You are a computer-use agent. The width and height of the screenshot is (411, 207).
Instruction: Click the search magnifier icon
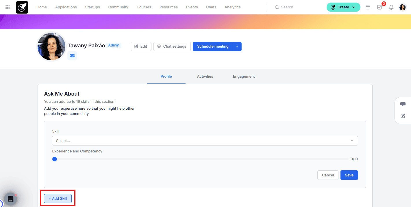pos(277,7)
